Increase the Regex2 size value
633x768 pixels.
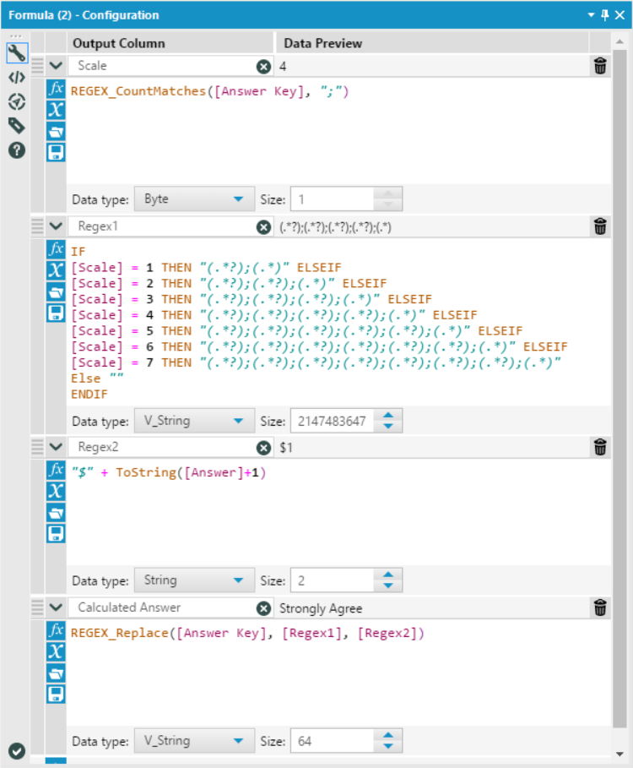tap(387, 575)
